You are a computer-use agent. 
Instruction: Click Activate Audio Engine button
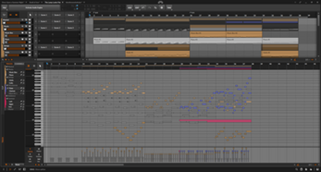[x=34, y=8]
